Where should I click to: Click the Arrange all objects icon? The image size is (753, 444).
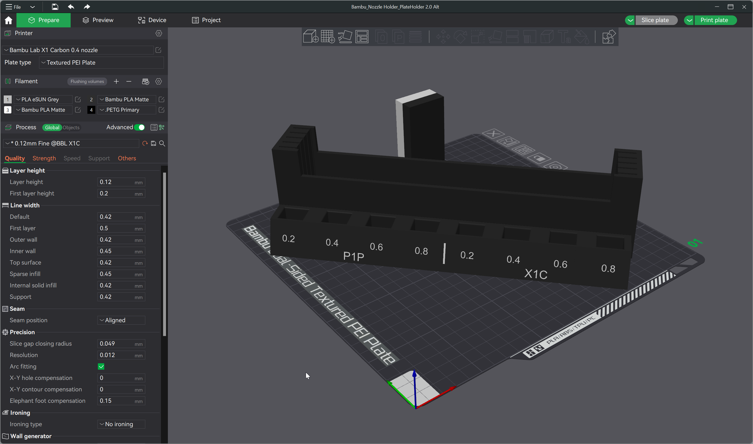[362, 37]
